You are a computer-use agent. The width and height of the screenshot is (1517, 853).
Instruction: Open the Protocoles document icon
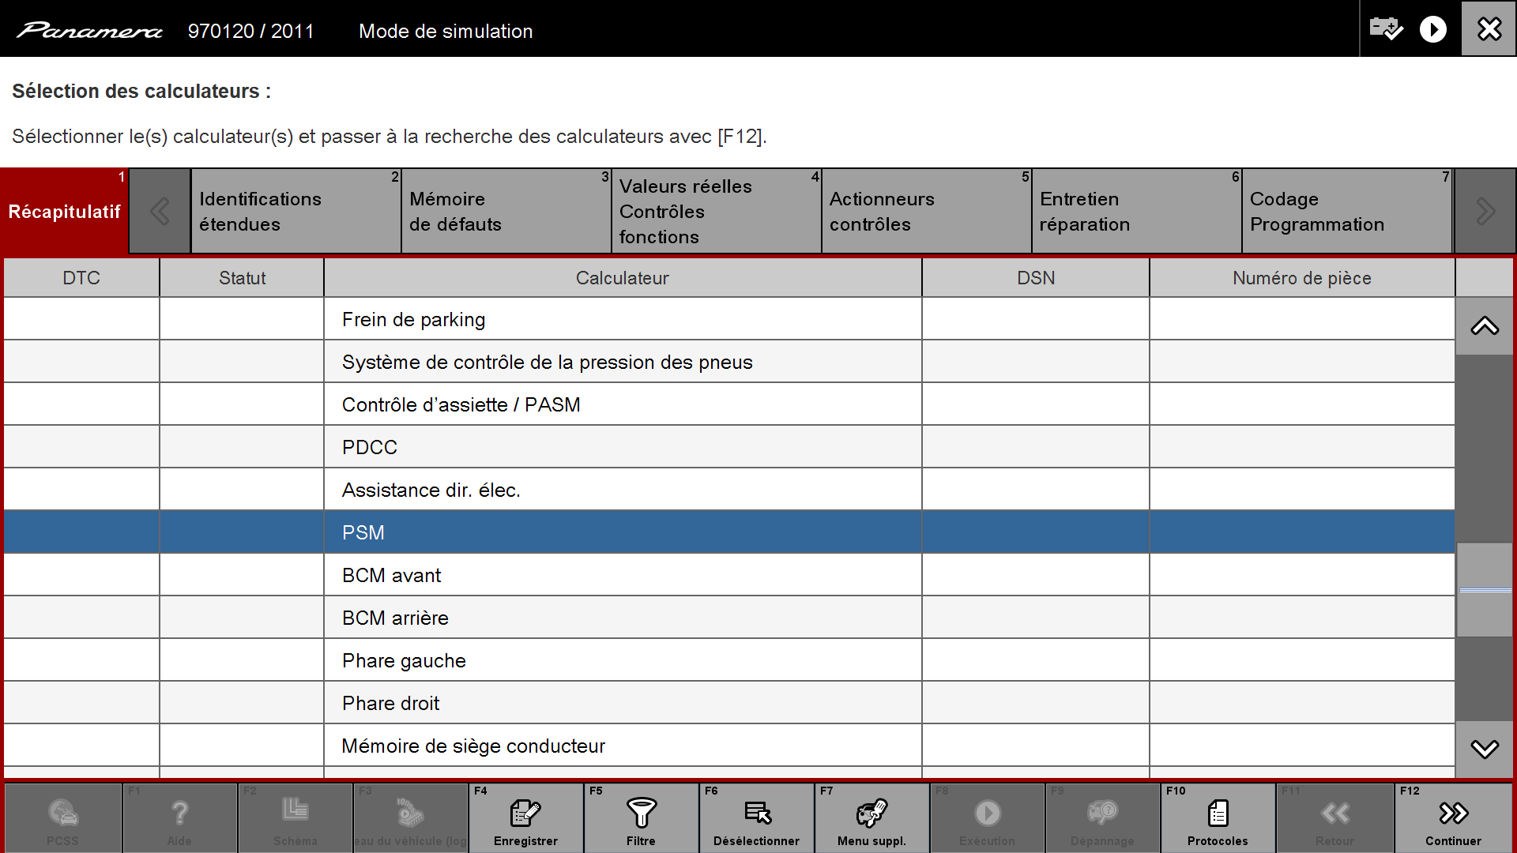pyautogui.click(x=1218, y=814)
